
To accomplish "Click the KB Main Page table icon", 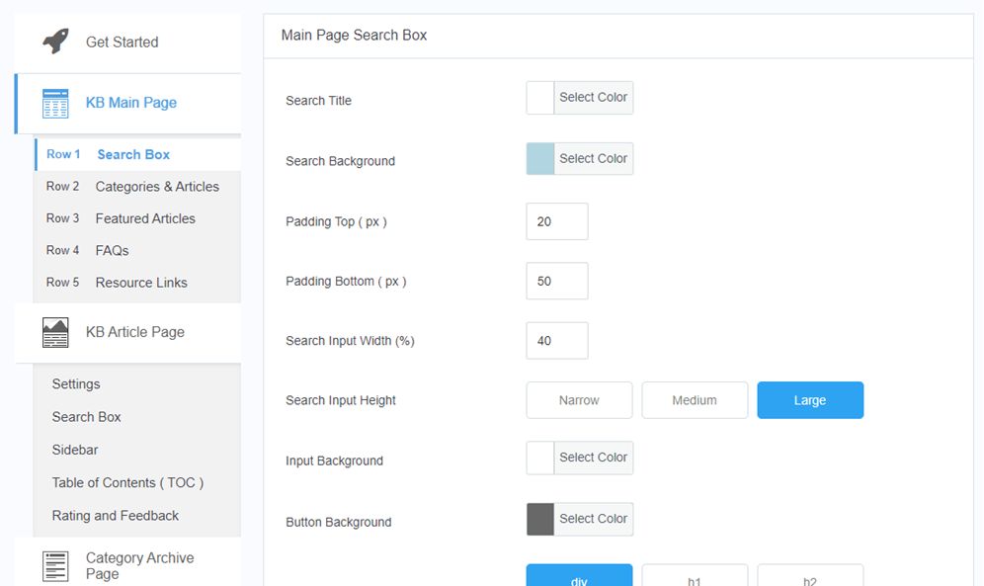I will [55, 103].
